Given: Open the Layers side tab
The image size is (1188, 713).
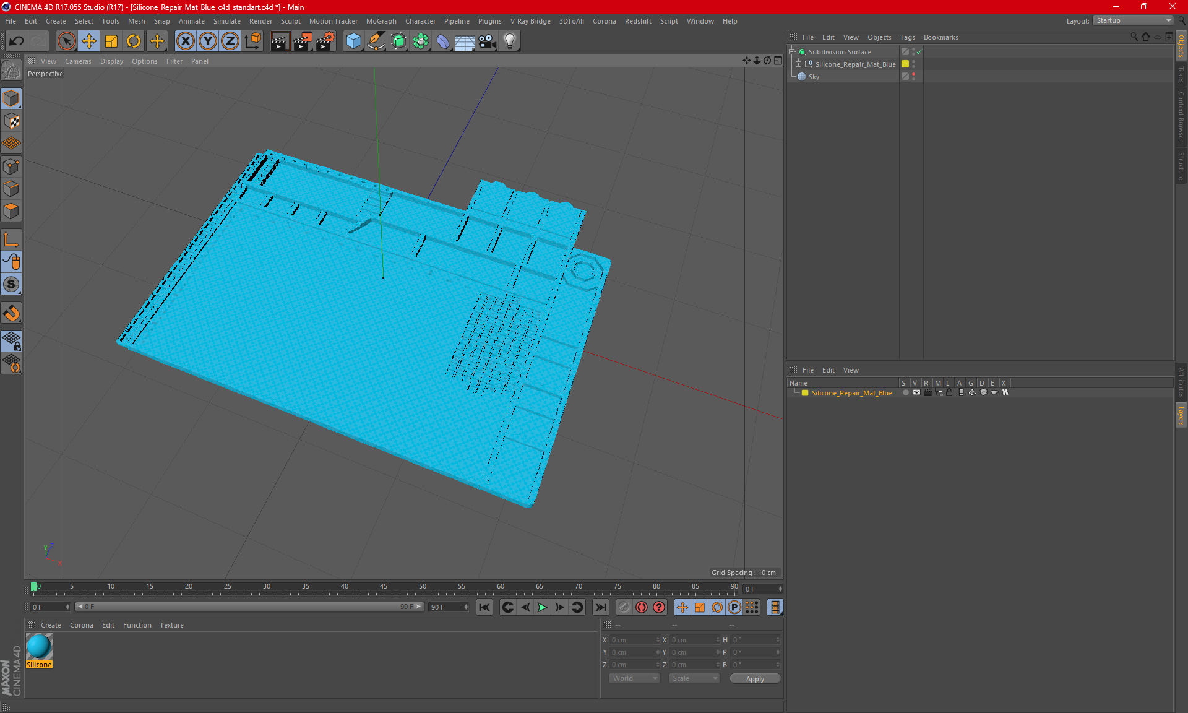Looking at the screenshot, I should point(1181,415).
